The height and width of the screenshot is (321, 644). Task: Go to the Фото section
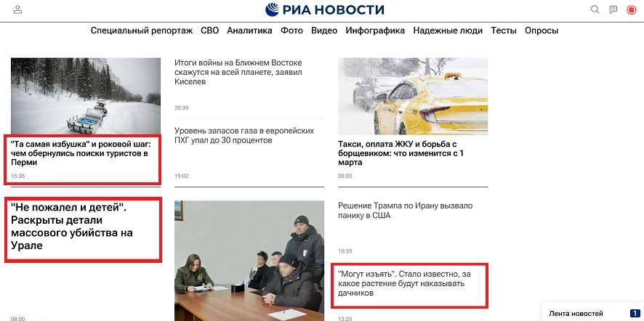pyautogui.click(x=291, y=31)
